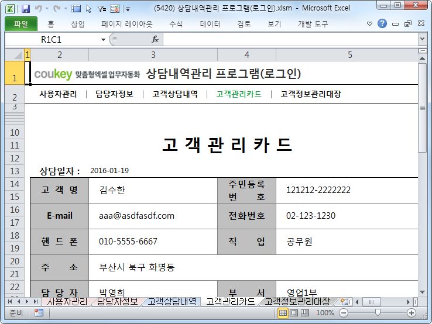This screenshot has height=324, width=432.
Task: Click the 담당자정보 navigation link
Action: [x=114, y=94]
